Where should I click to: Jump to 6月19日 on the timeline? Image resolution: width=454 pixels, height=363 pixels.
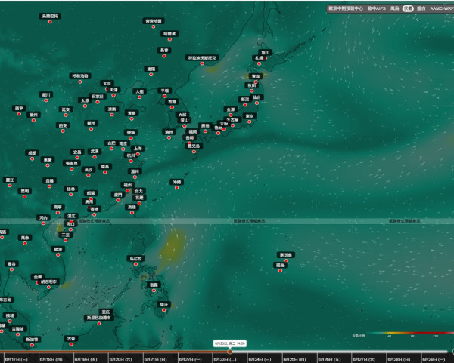click(86, 359)
